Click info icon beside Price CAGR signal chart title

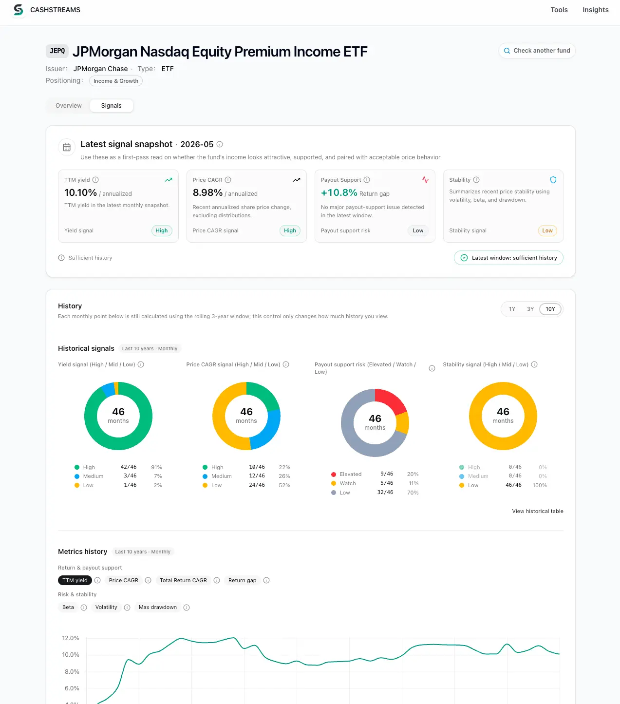(x=286, y=364)
